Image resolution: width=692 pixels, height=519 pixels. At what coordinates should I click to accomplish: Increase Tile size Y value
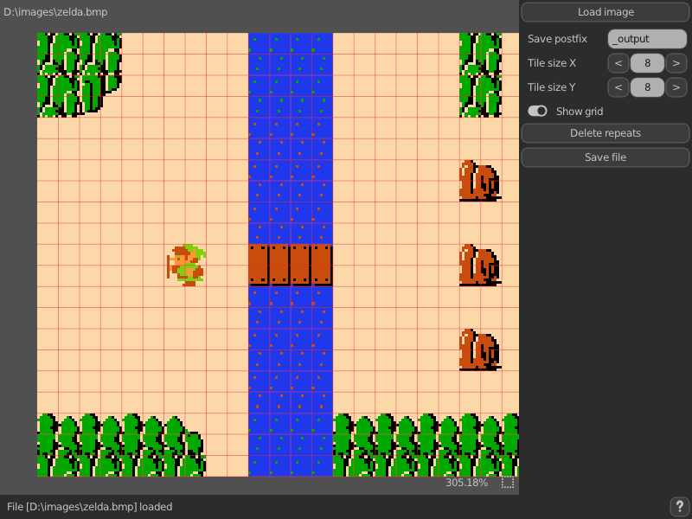coord(676,87)
